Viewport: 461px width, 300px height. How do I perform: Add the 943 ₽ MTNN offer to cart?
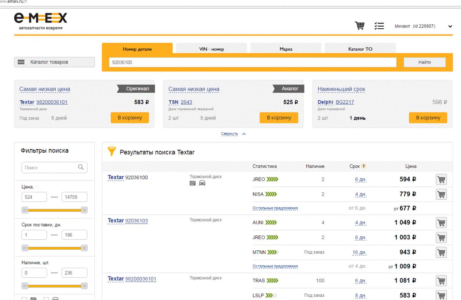coord(441,252)
